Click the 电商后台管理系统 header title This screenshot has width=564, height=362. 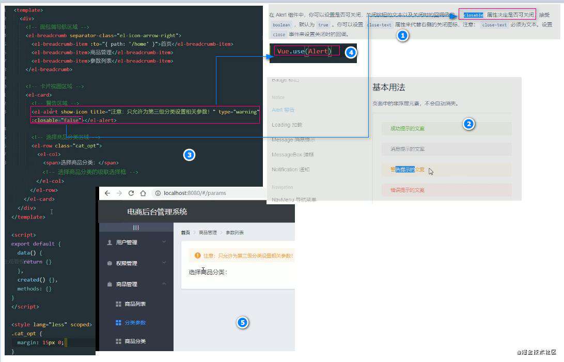[x=157, y=212]
